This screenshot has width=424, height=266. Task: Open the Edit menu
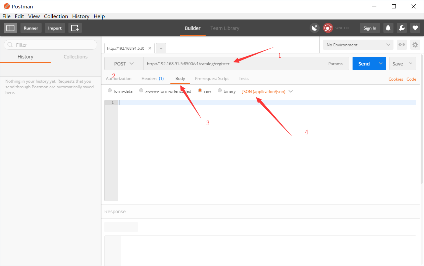point(19,16)
